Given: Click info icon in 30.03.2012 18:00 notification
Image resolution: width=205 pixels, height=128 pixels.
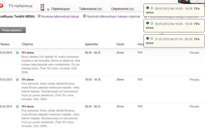Looking at the screenshot, I should pos(148,23).
